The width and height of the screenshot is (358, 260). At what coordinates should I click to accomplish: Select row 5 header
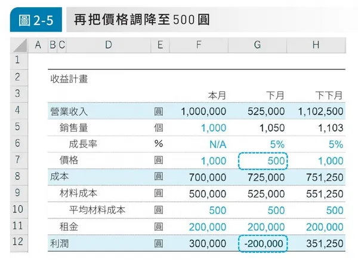19,127
